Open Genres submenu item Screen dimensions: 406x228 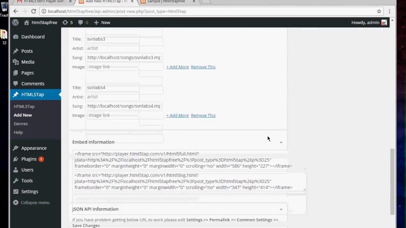point(21,123)
